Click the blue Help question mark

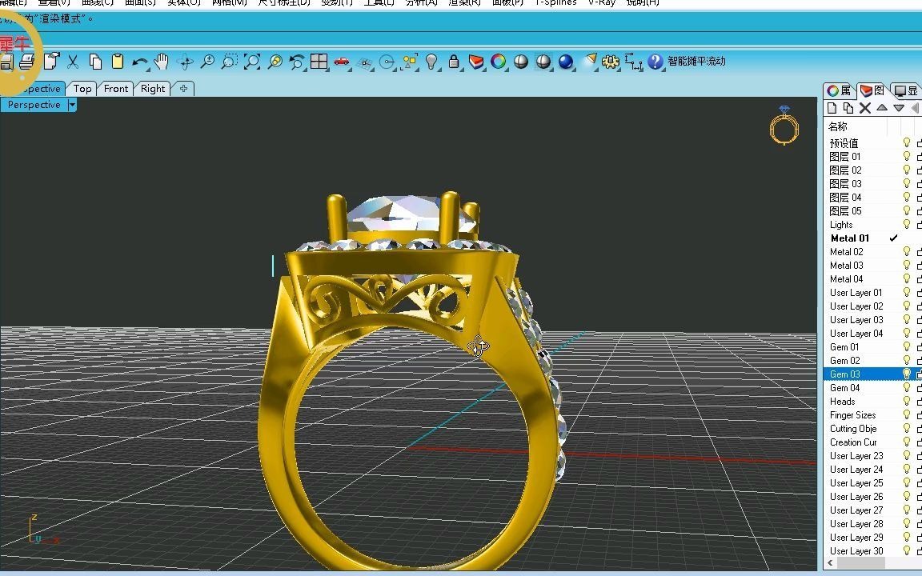tap(655, 61)
